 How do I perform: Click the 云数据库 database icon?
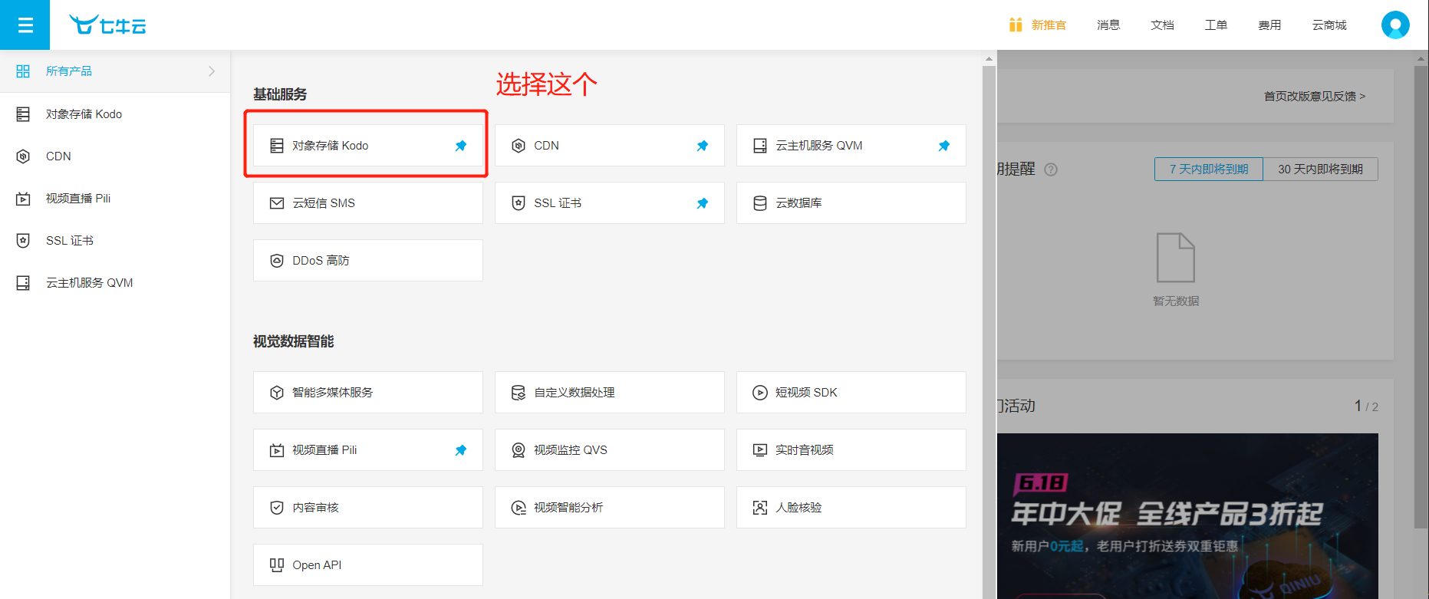(760, 203)
